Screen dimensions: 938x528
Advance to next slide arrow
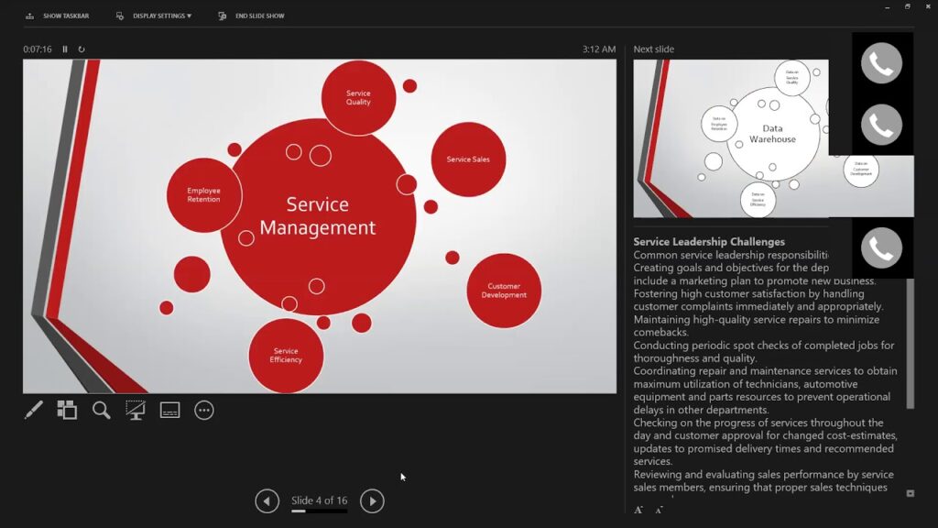click(x=371, y=500)
